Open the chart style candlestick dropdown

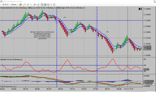click(21, 4)
